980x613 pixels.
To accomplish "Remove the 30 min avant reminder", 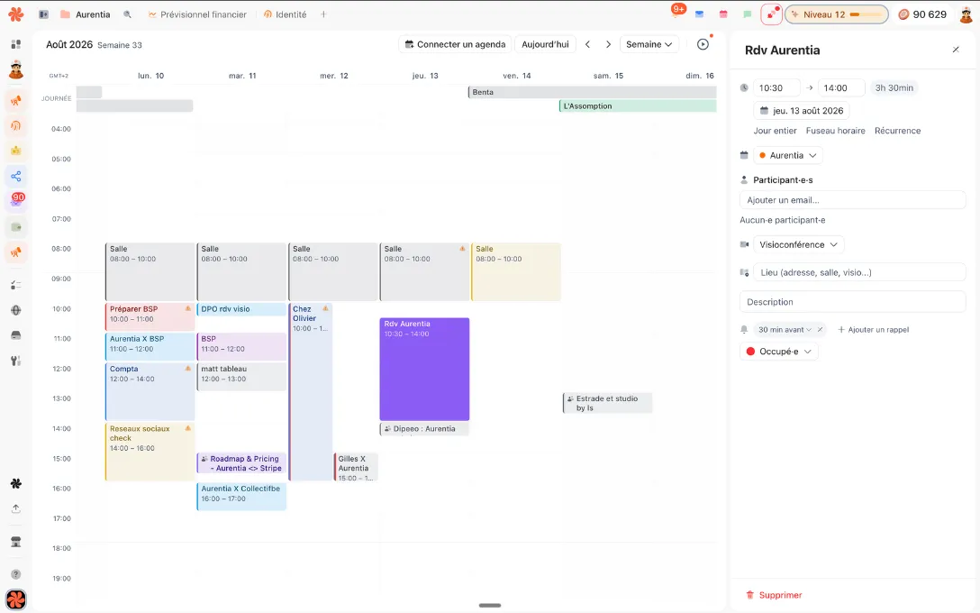I will [x=820, y=330].
